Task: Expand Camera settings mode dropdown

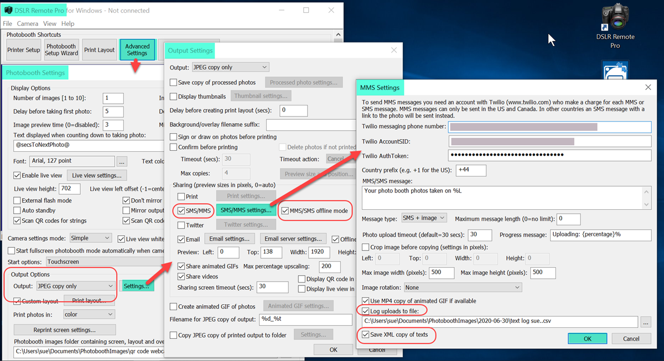Action: coord(91,238)
